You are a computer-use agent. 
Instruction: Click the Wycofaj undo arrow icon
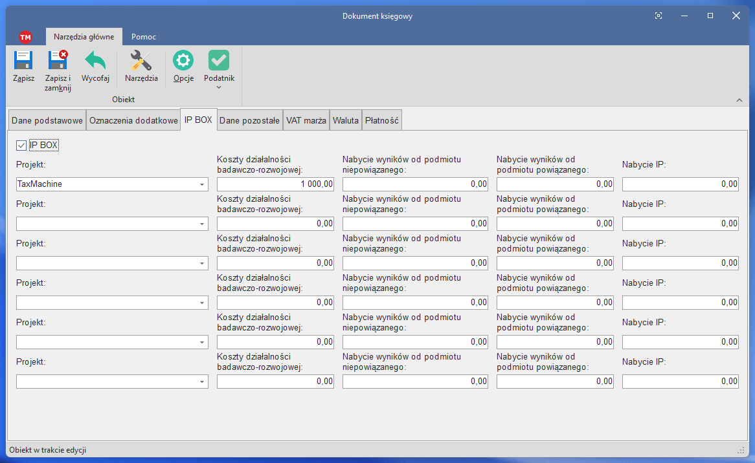click(95, 61)
